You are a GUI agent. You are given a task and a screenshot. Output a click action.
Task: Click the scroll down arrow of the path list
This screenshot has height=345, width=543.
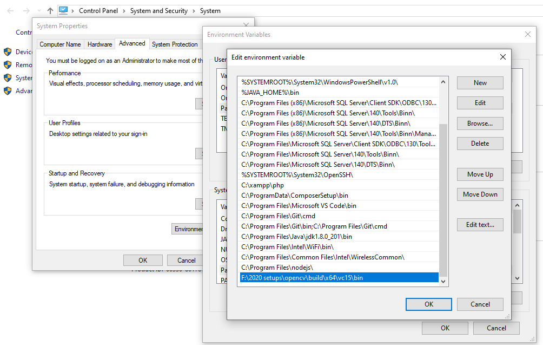443,281
